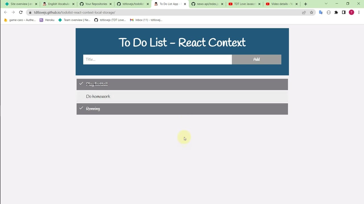Toggle the browser side panel icon

click(344, 12)
